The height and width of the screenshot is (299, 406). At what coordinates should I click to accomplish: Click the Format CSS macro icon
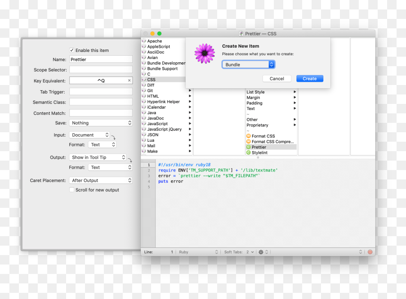point(249,136)
